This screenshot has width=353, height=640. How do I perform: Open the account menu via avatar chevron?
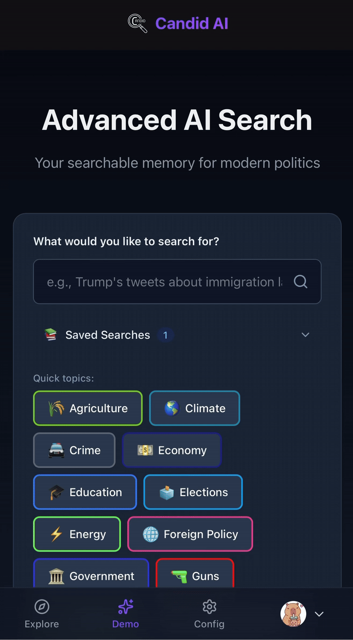[319, 614]
